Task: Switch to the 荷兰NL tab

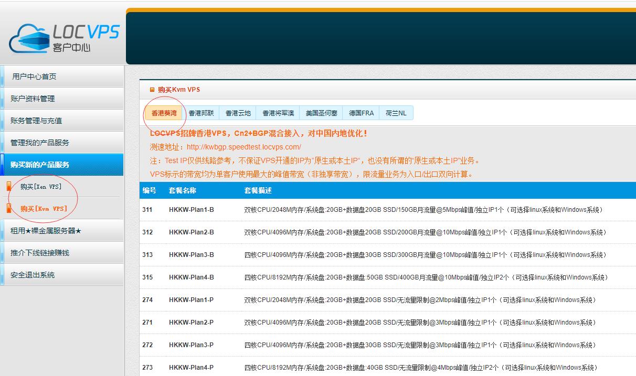Action: [x=396, y=113]
